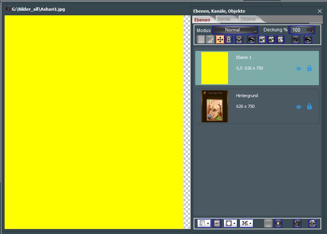Viewport: 327px width, 234px height.
Task: Click the magnifier icon at panel bottom
Action: click(297, 223)
